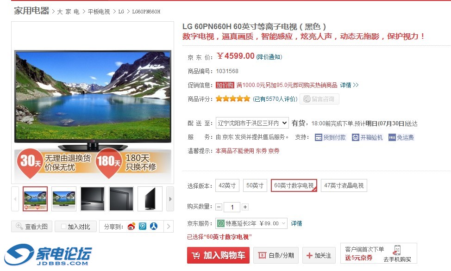Tick the 加入对比 compare checkbox

[64, 227]
